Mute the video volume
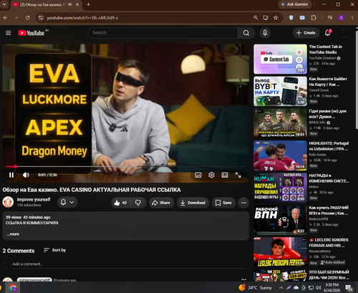Screen dimensions: 358x293 (x=26, y=175)
